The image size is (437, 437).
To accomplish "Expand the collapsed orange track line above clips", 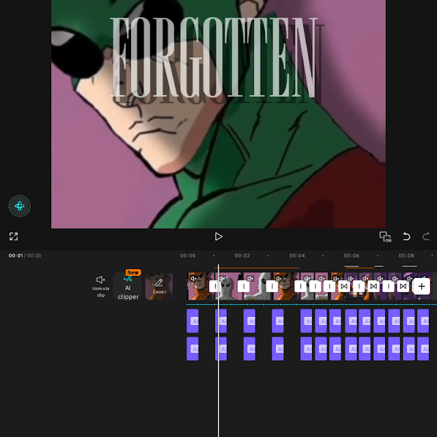I will coord(257,268).
